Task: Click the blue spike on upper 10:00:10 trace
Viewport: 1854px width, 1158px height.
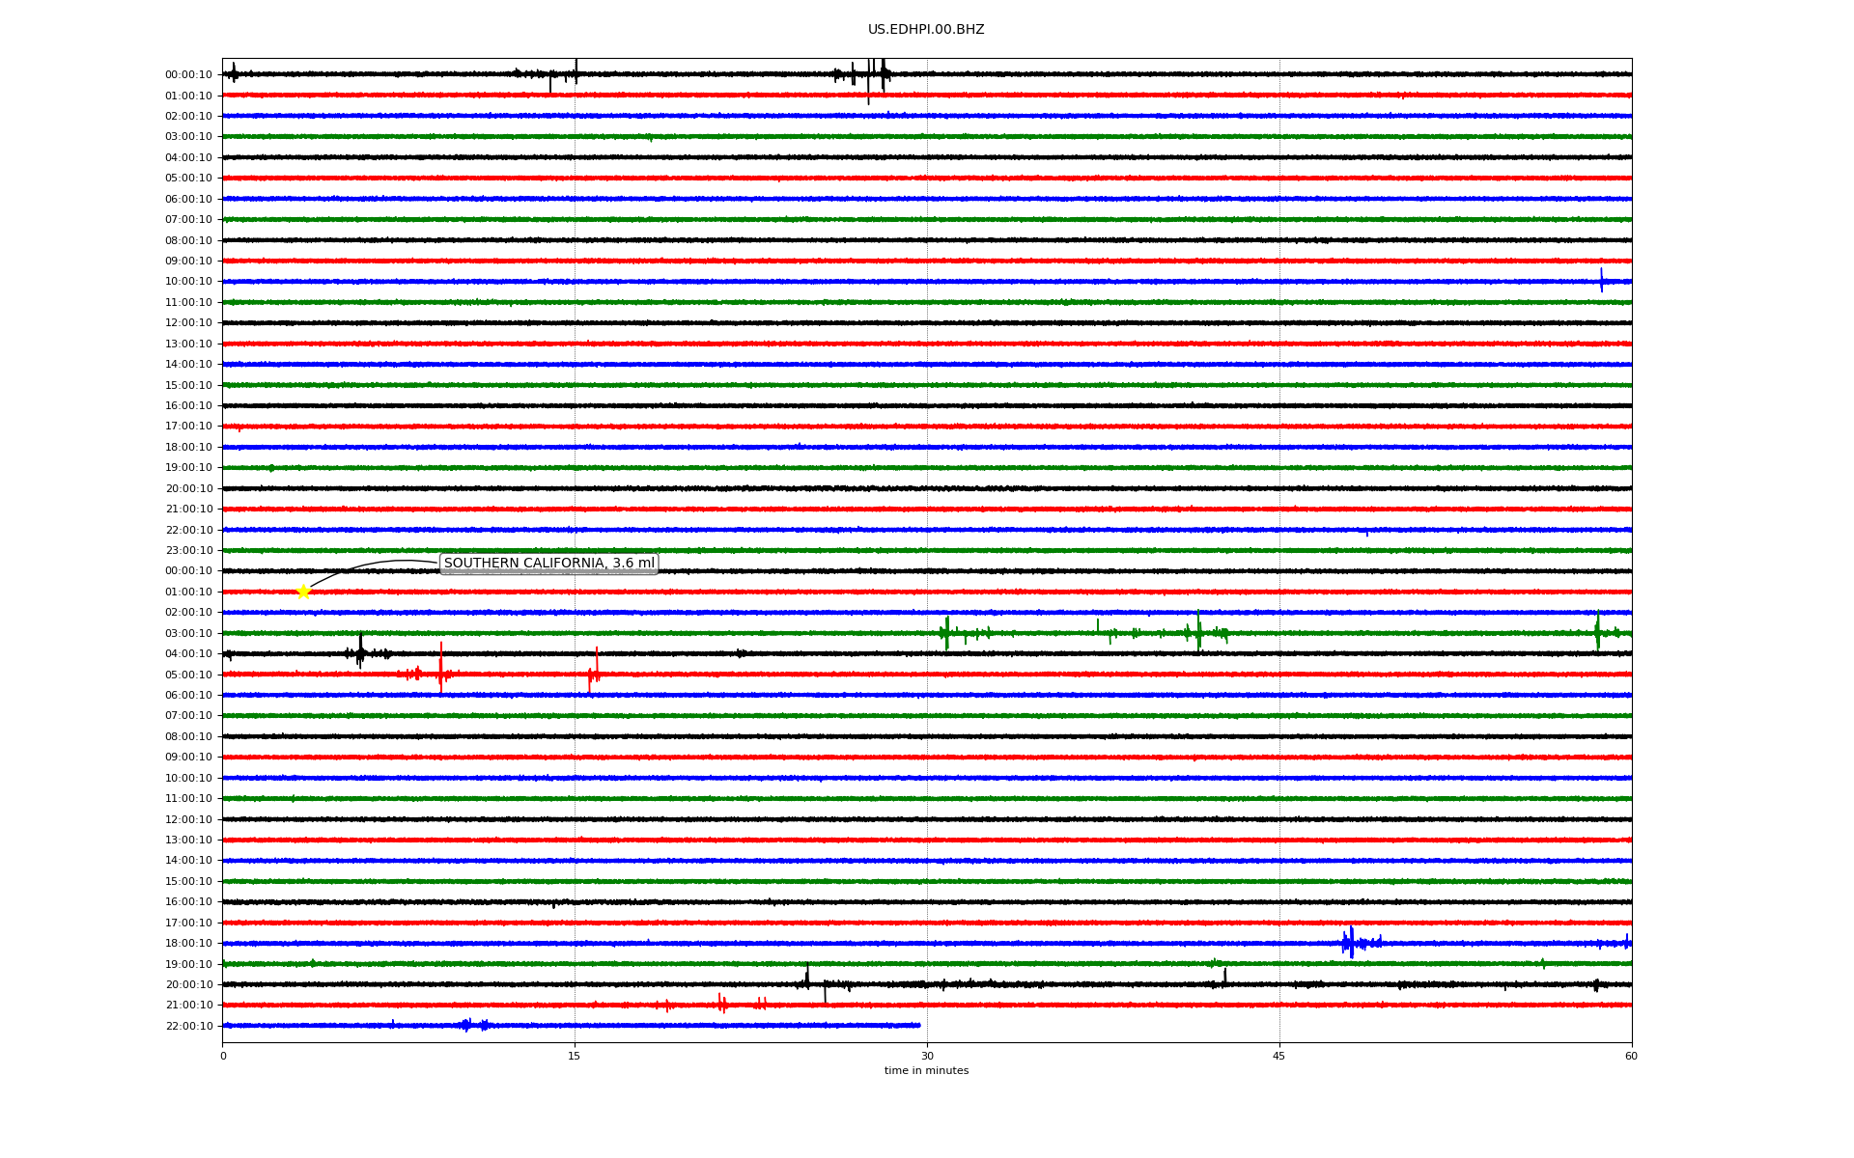Action: click(1601, 281)
